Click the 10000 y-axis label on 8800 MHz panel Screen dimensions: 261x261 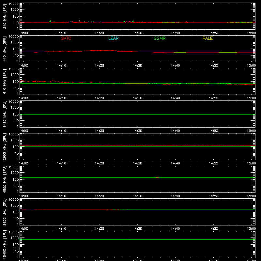click(14, 200)
